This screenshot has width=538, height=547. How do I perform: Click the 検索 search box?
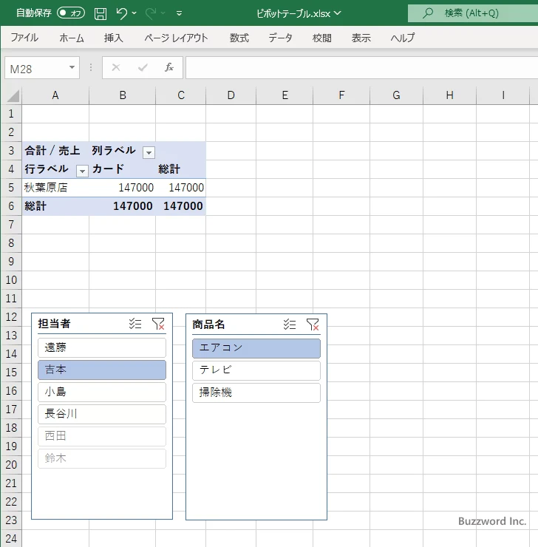tap(473, 13)
